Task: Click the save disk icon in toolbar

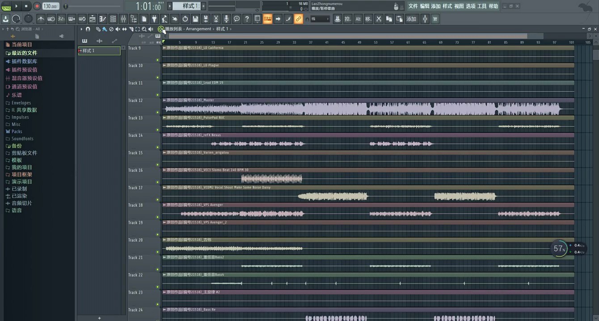Action: coord(195,19)
